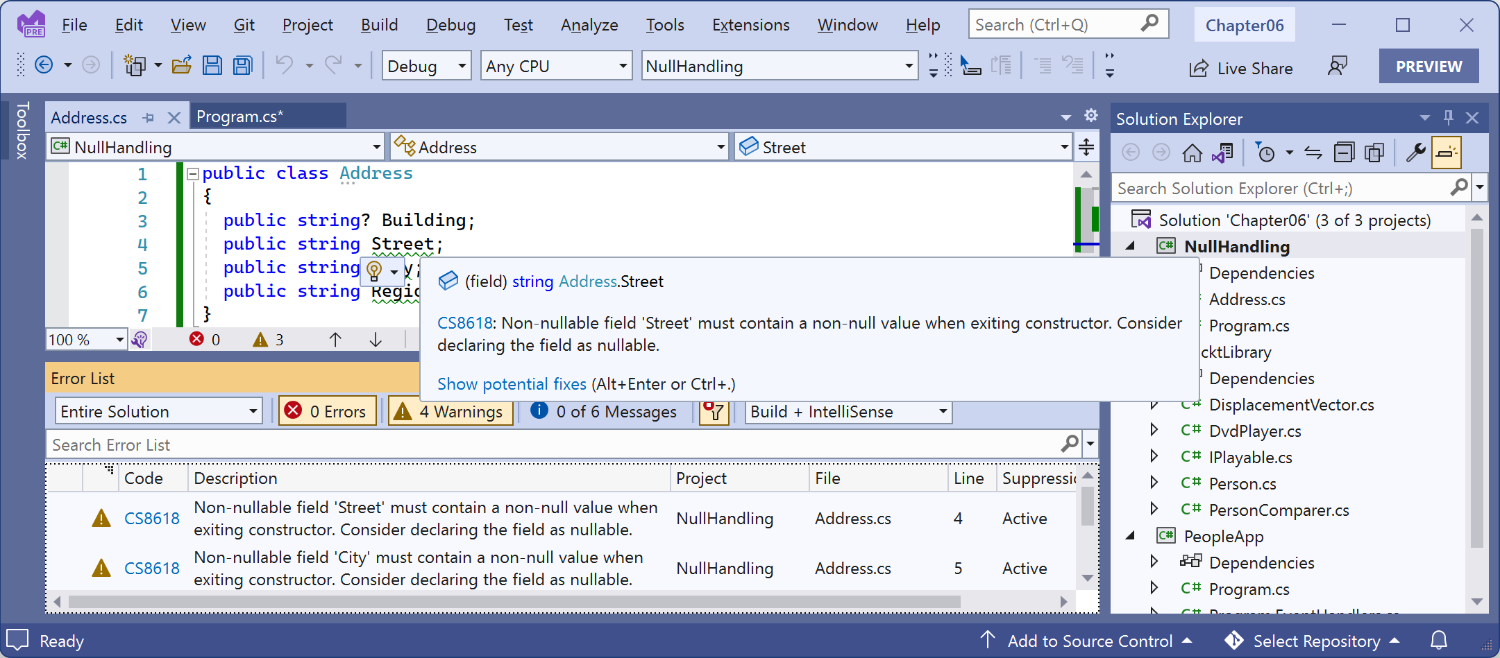Click the PREVIEW badge button

point(1429,67)
